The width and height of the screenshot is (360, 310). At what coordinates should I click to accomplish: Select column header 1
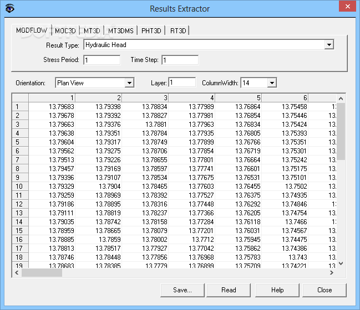(52, 98)
